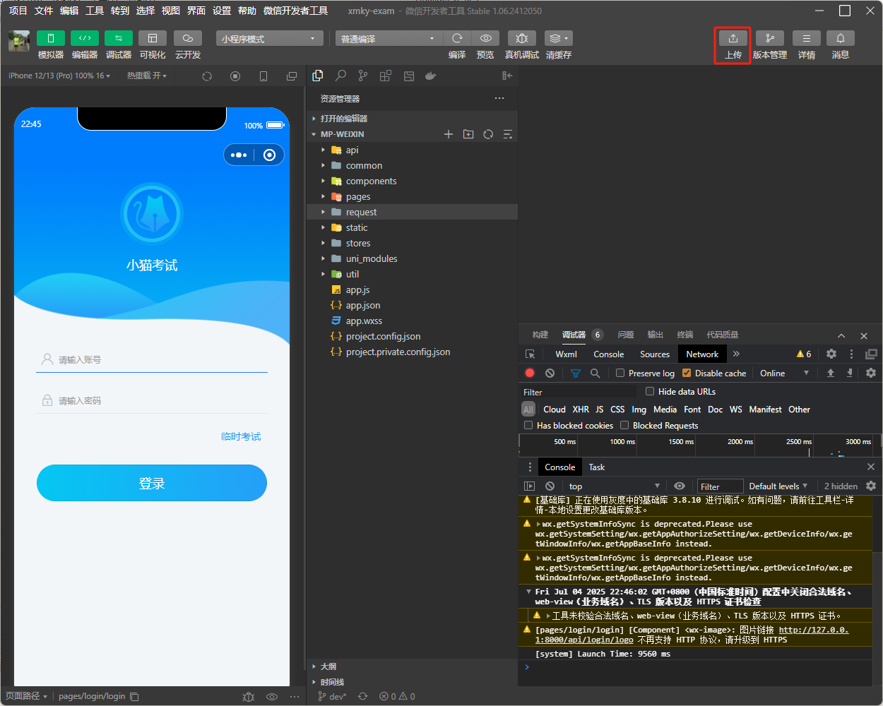Open the 普通编译 compile mode dropdown
This screenshot has height=706, width=883.
(x=388, y=39)
